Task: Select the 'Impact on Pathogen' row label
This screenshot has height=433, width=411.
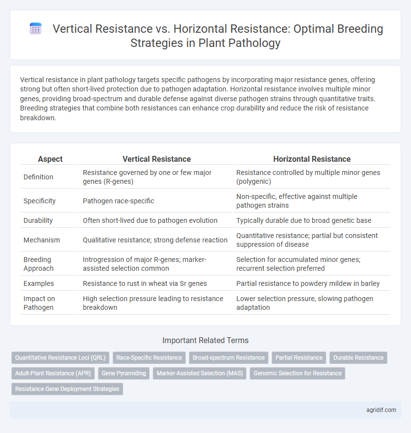Action: [39, 303]
